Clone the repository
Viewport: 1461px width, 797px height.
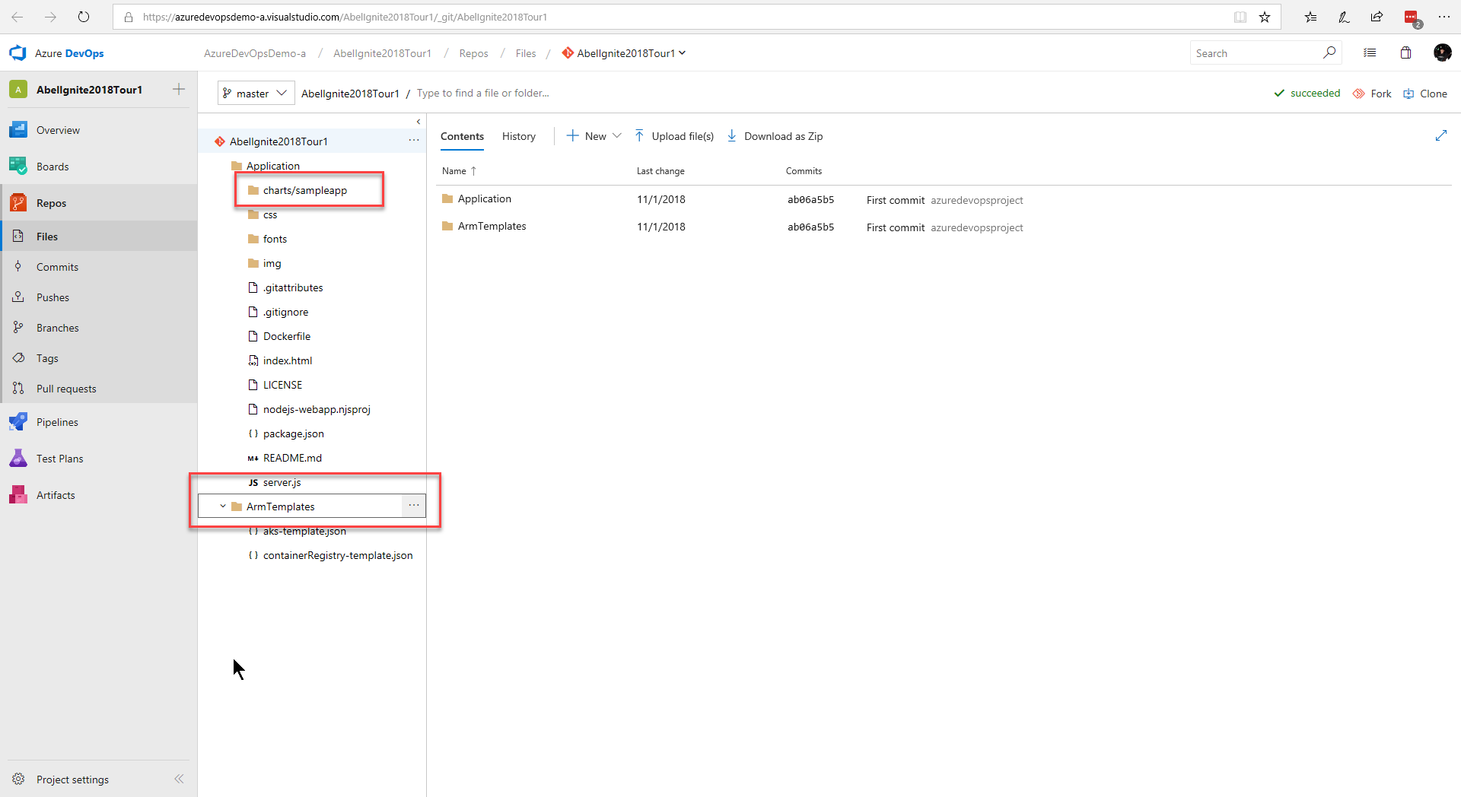coord(1425,94)
